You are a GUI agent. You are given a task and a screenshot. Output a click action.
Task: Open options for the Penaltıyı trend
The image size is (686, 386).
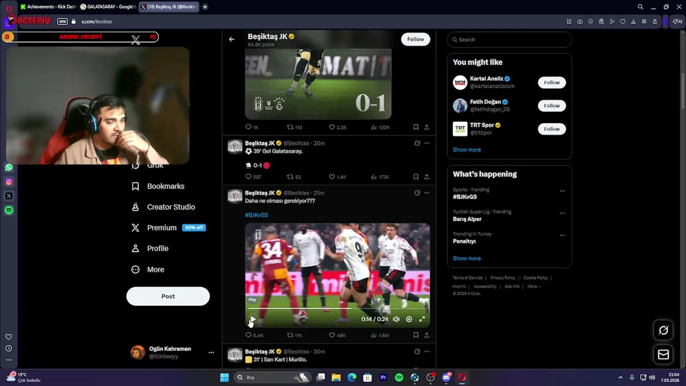point(562,235)
